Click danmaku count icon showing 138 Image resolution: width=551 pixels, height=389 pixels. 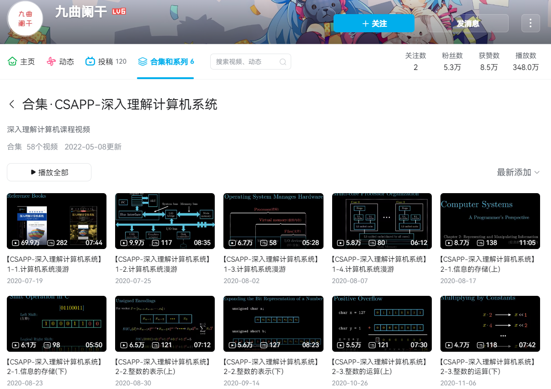480,243
